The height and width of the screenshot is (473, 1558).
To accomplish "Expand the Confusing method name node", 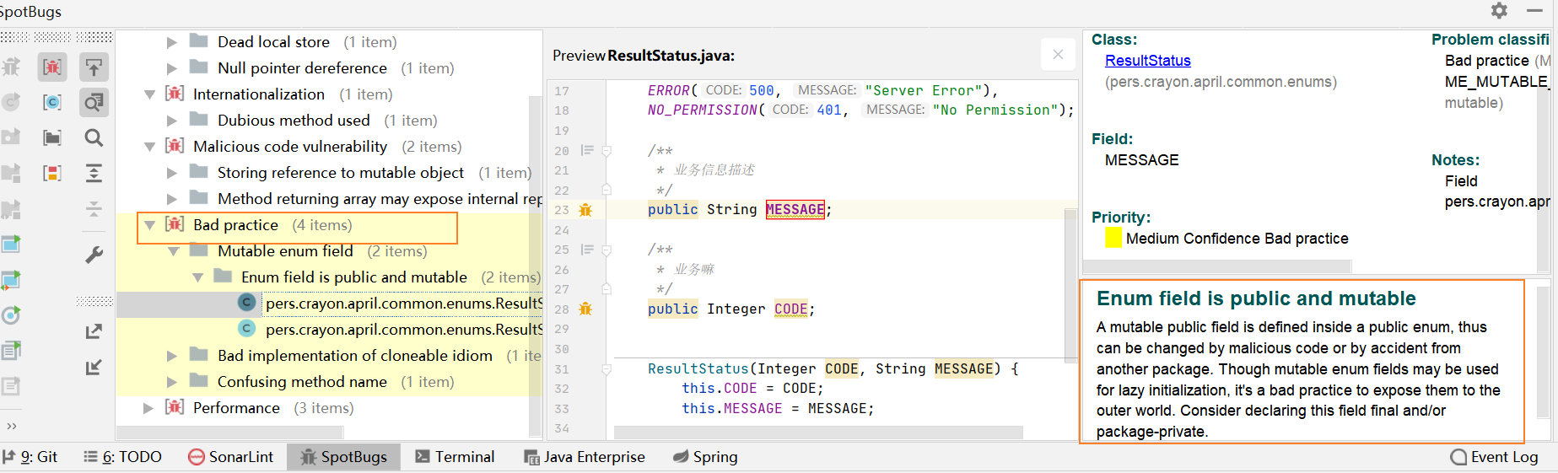I will [x=172, y=382].
